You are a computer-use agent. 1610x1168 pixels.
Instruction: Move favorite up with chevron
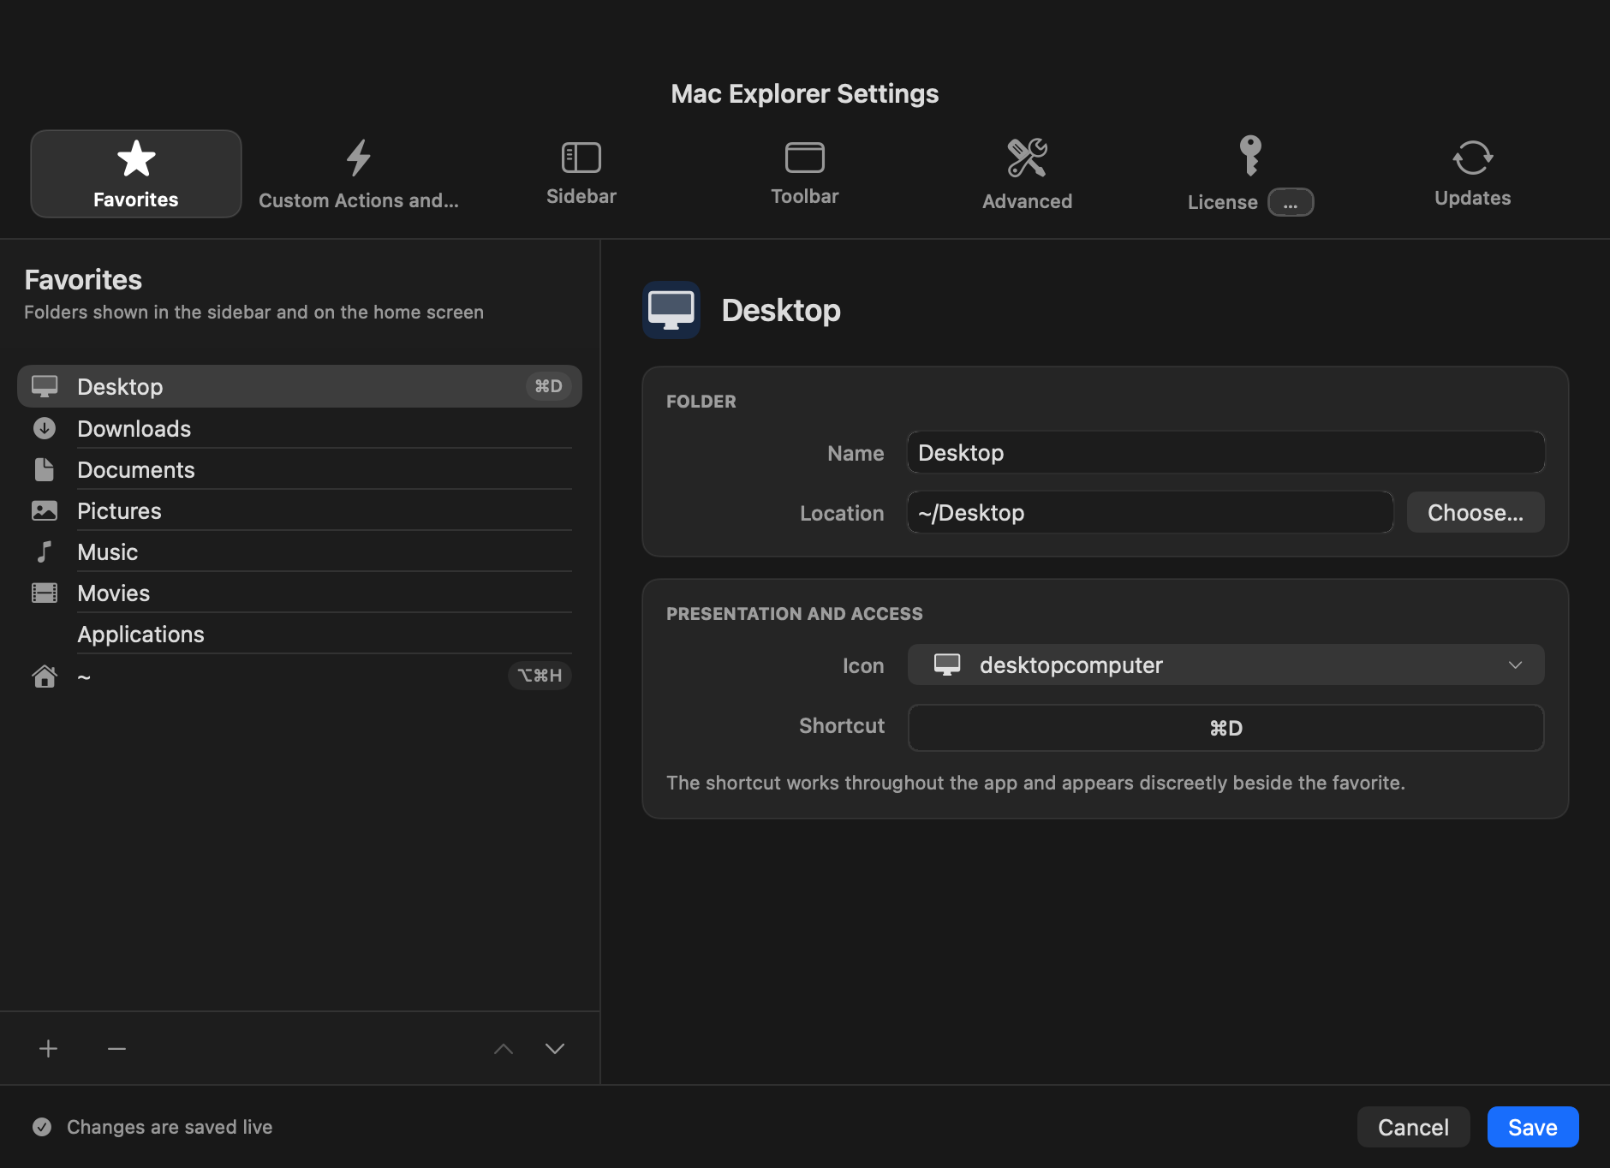[504, 1048]
